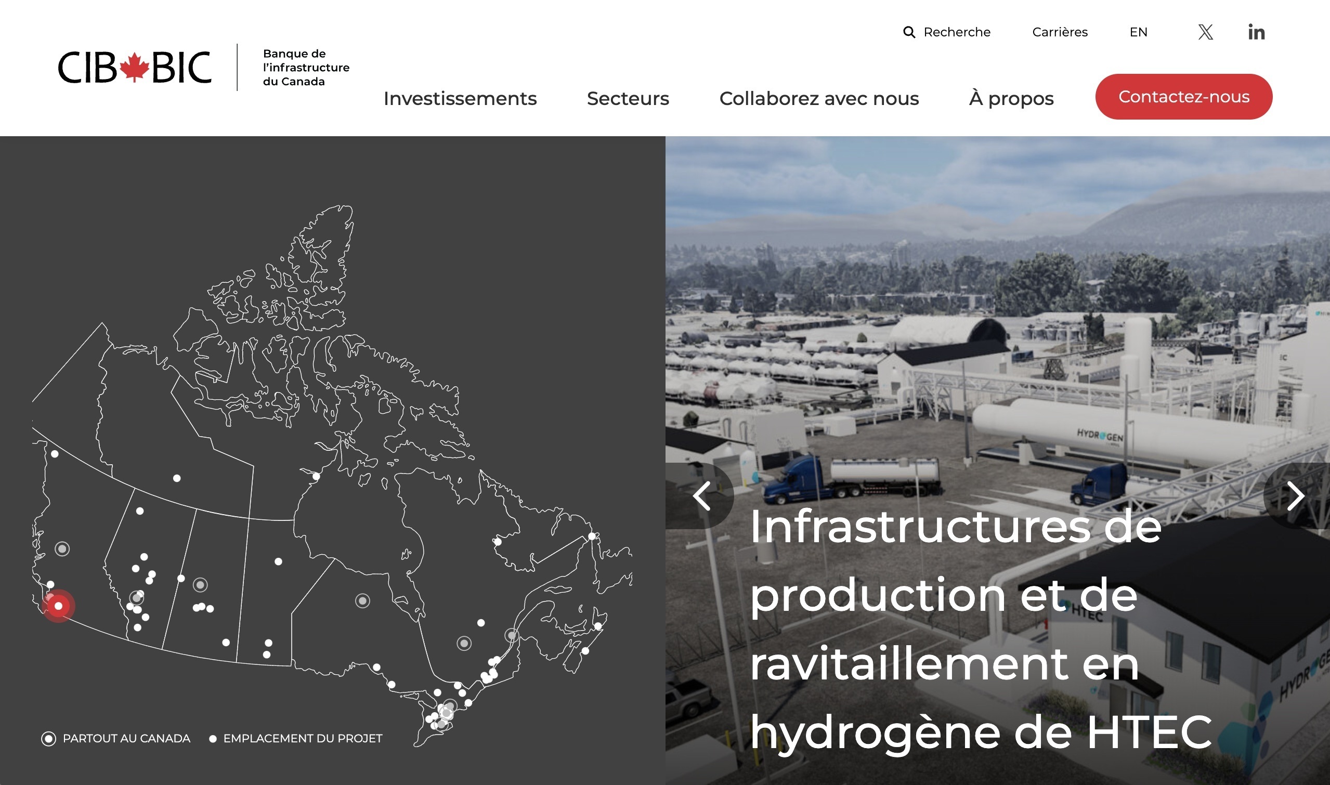The image size is (1330, 785).
Task: Select the highlighted red Vancouver project marker
Action: (59, 606)
